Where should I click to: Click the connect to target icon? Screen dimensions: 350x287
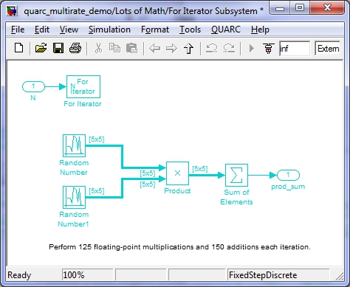point(269,48)
